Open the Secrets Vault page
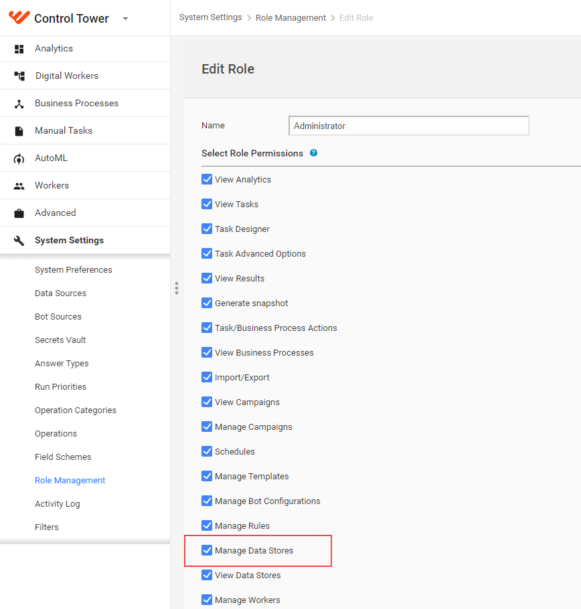Viewport: 581px width, 609px height. 60,340
